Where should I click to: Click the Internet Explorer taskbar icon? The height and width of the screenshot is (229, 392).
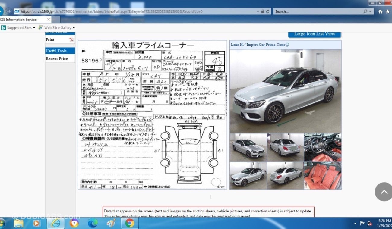tap(56, 223)
